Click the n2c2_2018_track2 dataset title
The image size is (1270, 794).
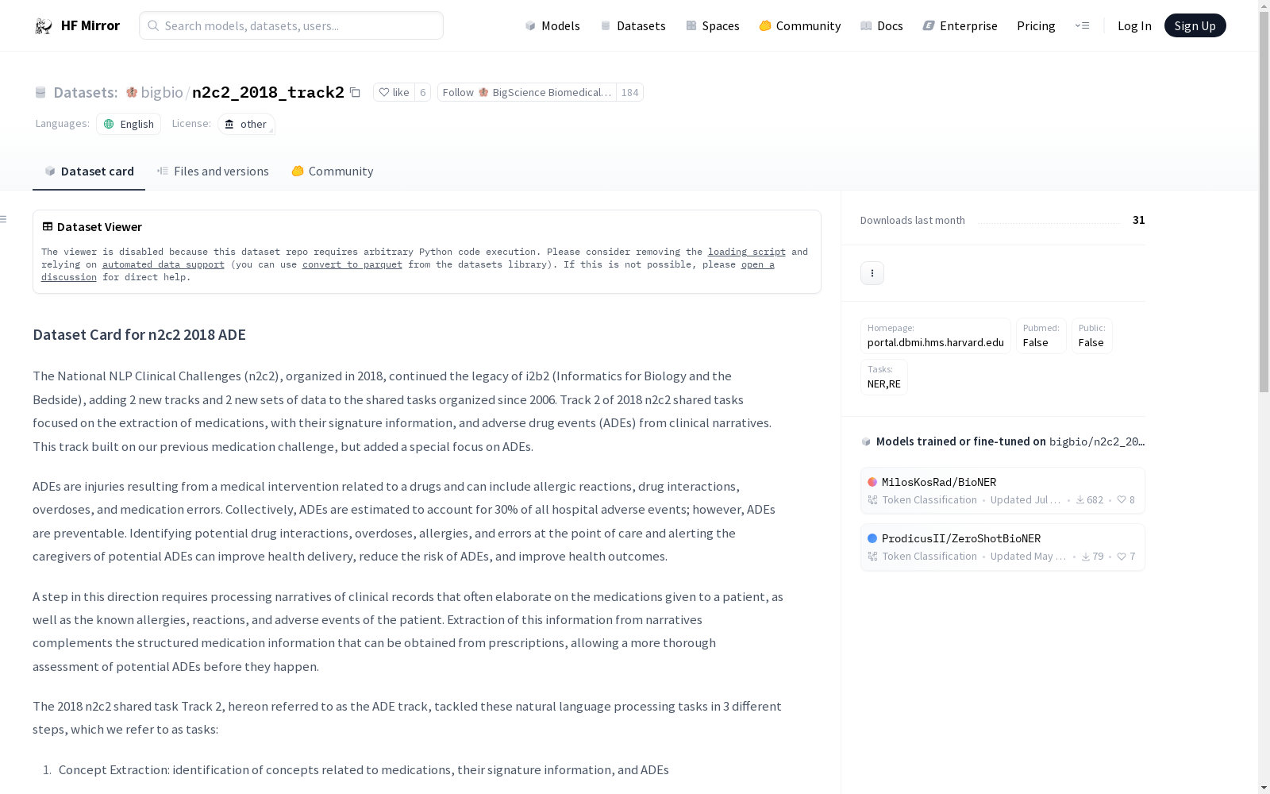pos(268,92)
